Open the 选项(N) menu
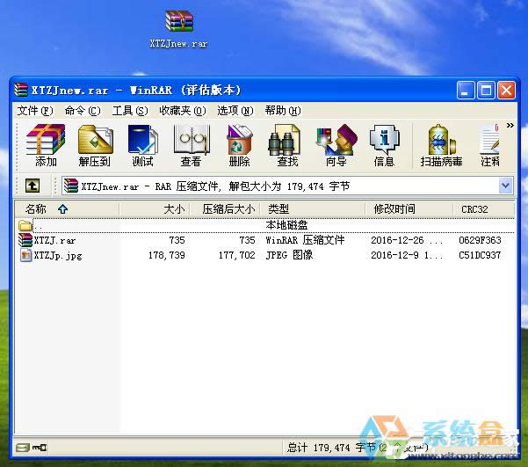This screenshot has width=528, height=467. (235, 111)
